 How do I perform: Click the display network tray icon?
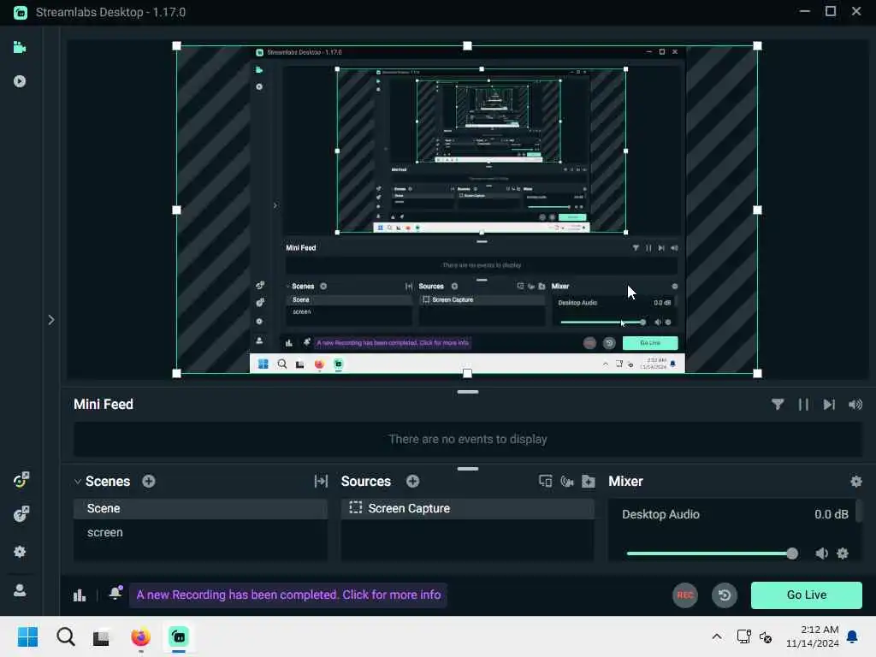[743, 636]
